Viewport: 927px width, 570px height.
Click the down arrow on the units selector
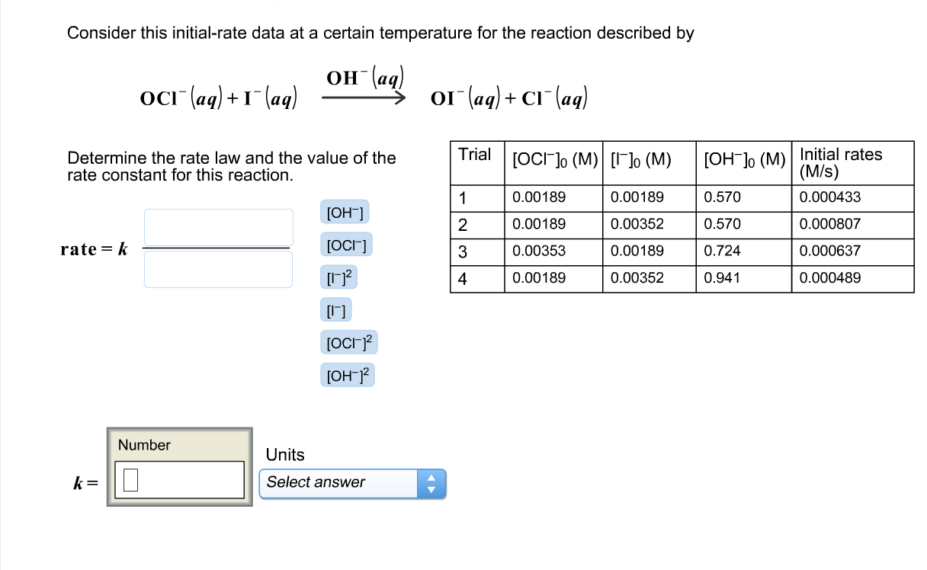tap(432, 488)
